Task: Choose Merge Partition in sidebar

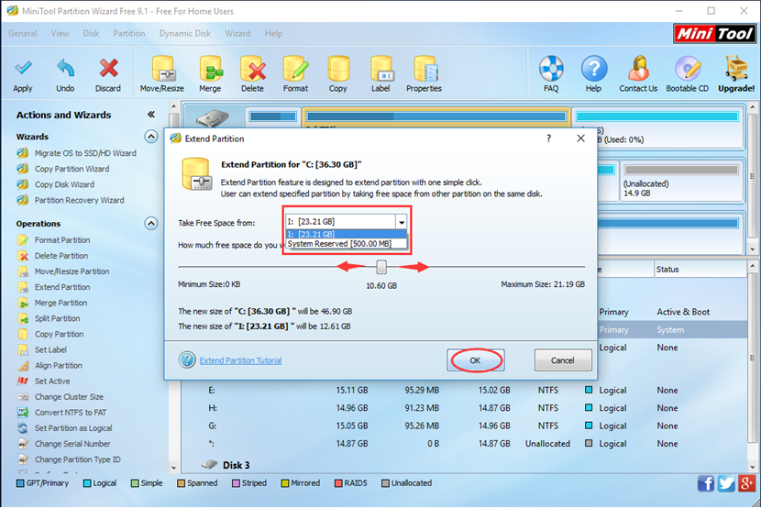Action: pos(61,303)
